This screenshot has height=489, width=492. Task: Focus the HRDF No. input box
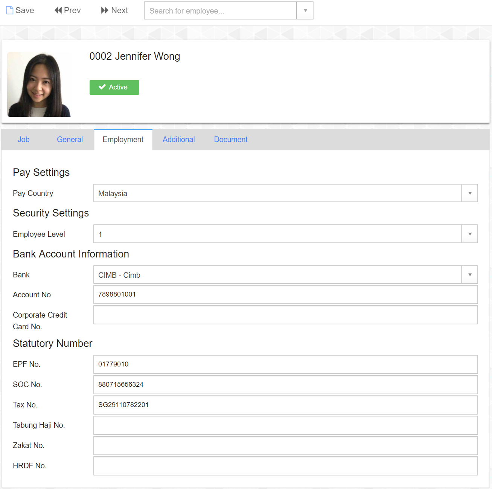(285, 466)
